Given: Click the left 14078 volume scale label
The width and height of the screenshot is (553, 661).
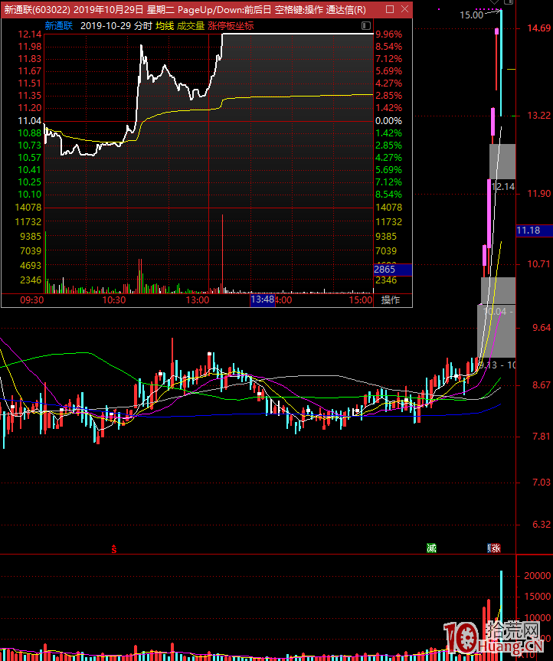Looking at the screenshot, I should click(28, 208).
